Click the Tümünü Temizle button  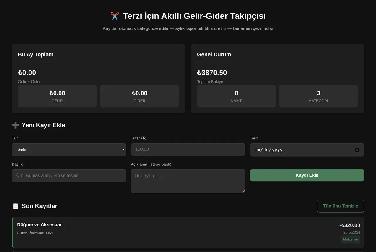[341, 206]
